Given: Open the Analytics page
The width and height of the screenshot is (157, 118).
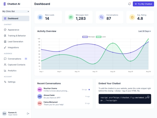Looking at the screenshot, I should [16, 71].
